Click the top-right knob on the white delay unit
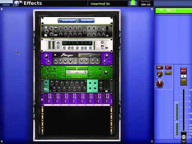 102,42
